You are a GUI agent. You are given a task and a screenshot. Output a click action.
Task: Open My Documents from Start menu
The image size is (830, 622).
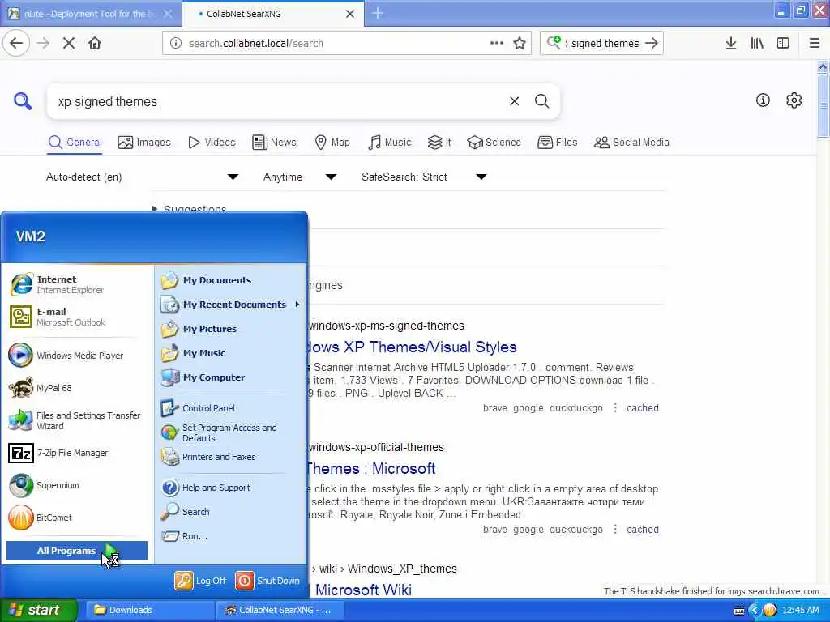pyautogui.click(x=231, y=280)
